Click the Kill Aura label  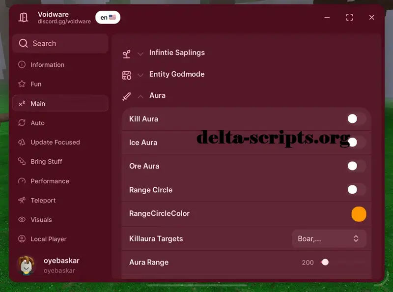[143, 119]
